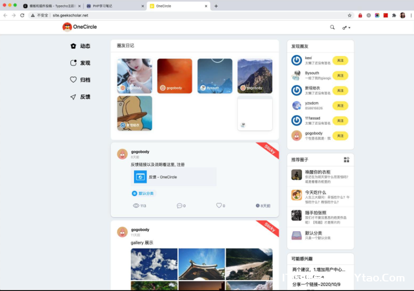Open the mountain diary thumbnail by gogobody
Screen dimensions: 414x291
click(255, 76)
